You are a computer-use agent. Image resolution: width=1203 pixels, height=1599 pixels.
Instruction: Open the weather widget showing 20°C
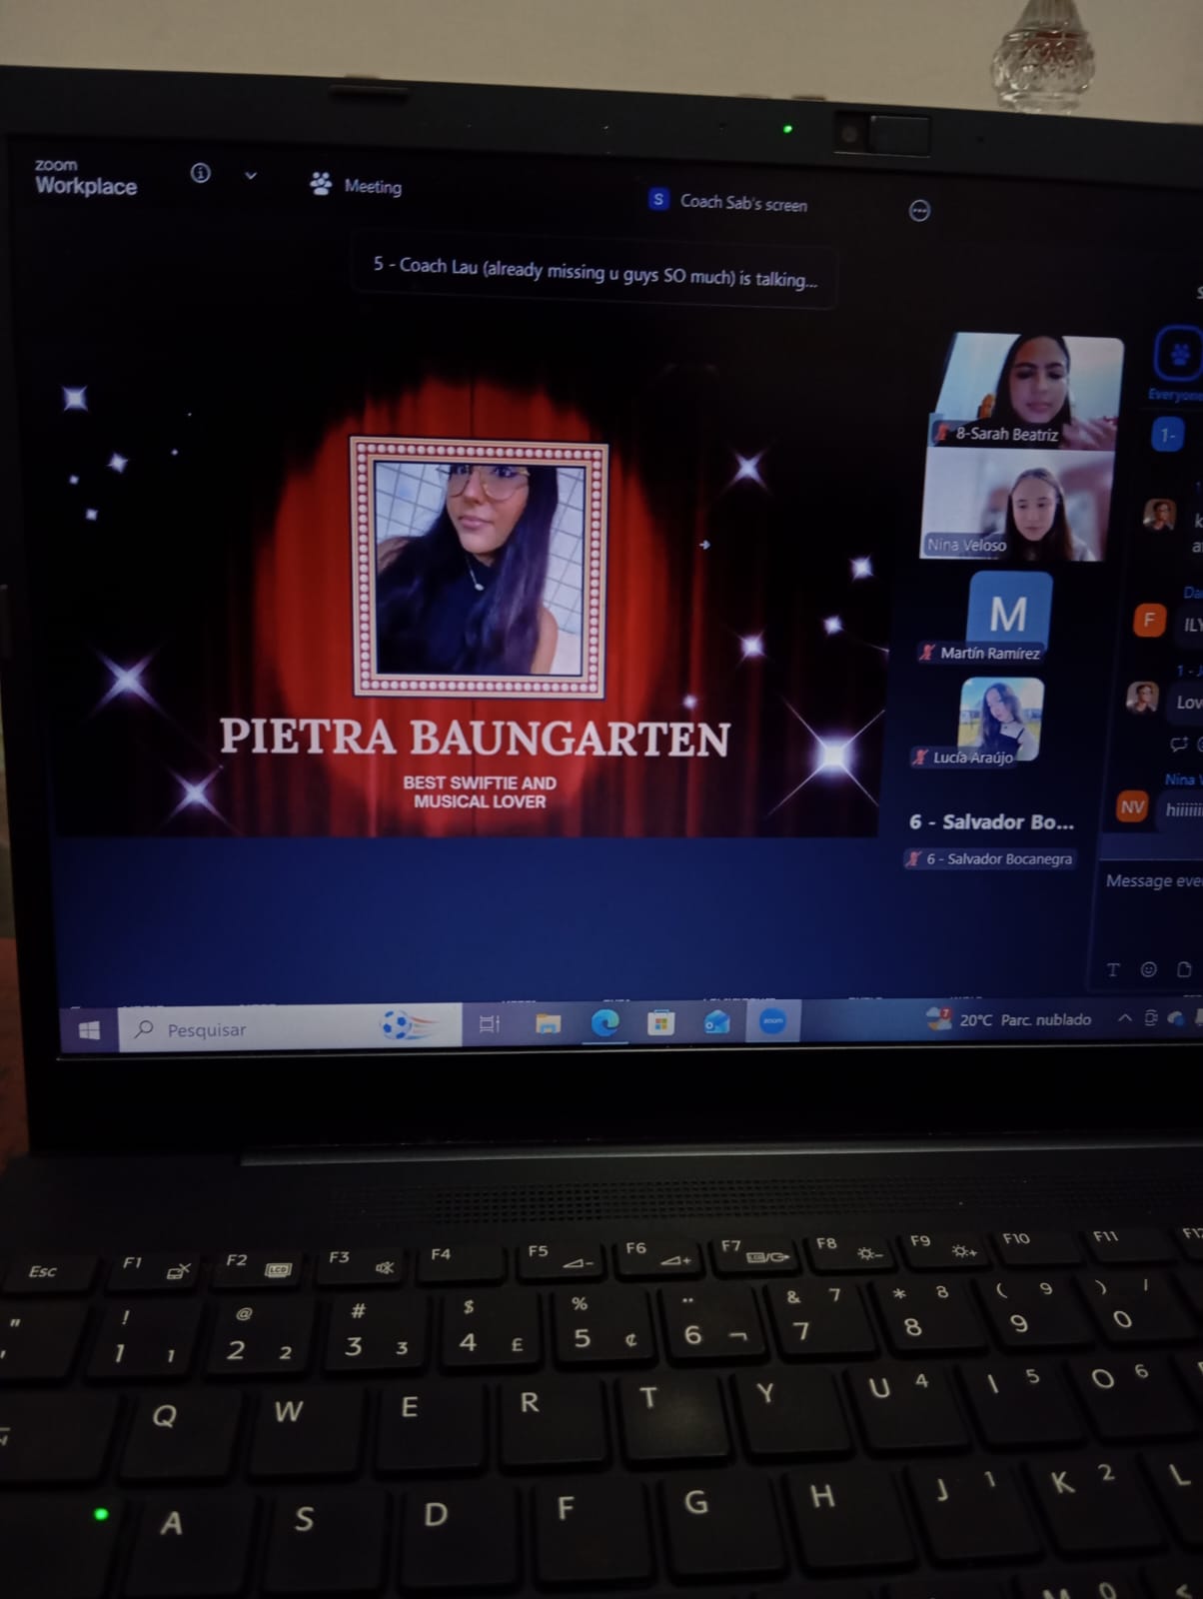tap(1007, 1019)
